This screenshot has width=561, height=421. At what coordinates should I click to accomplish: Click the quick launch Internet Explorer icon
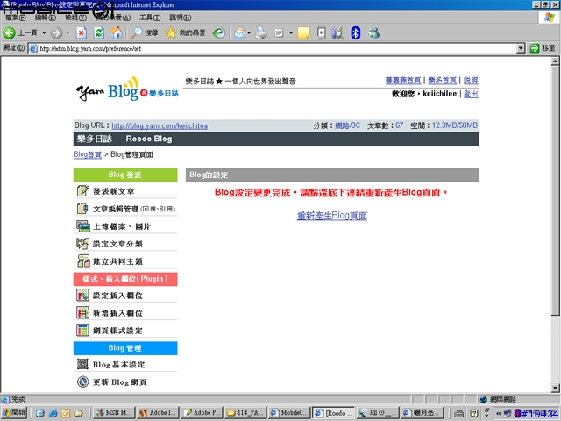tap(53, 413)
